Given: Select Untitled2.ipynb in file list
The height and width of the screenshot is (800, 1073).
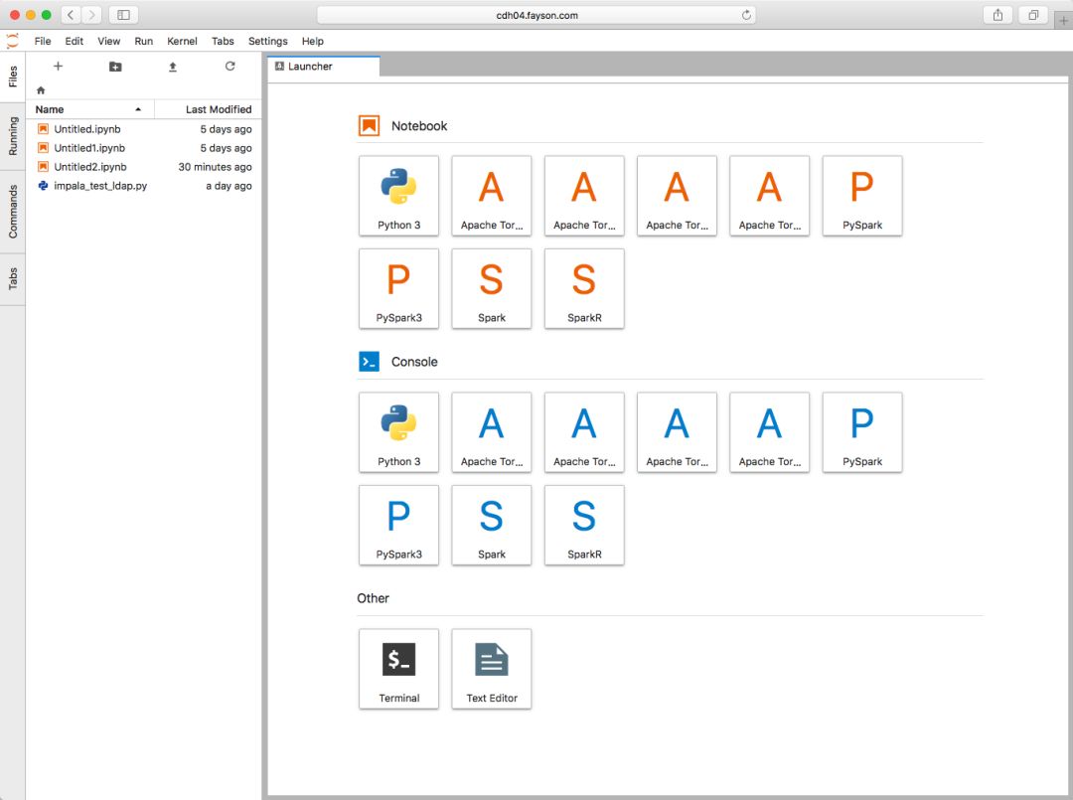Looking at the screenshot, I should tap(144, 166).
